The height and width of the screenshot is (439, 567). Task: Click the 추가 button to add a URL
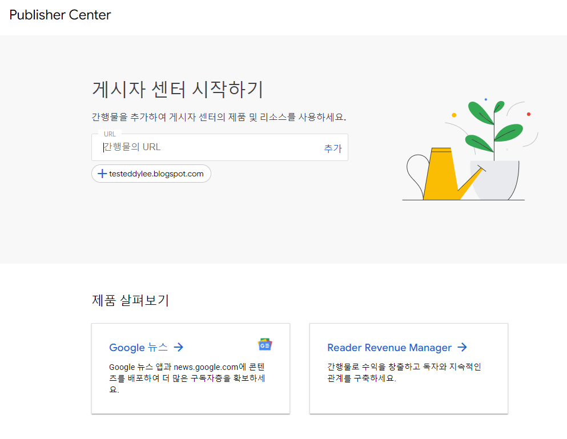(x=332, y=147)
